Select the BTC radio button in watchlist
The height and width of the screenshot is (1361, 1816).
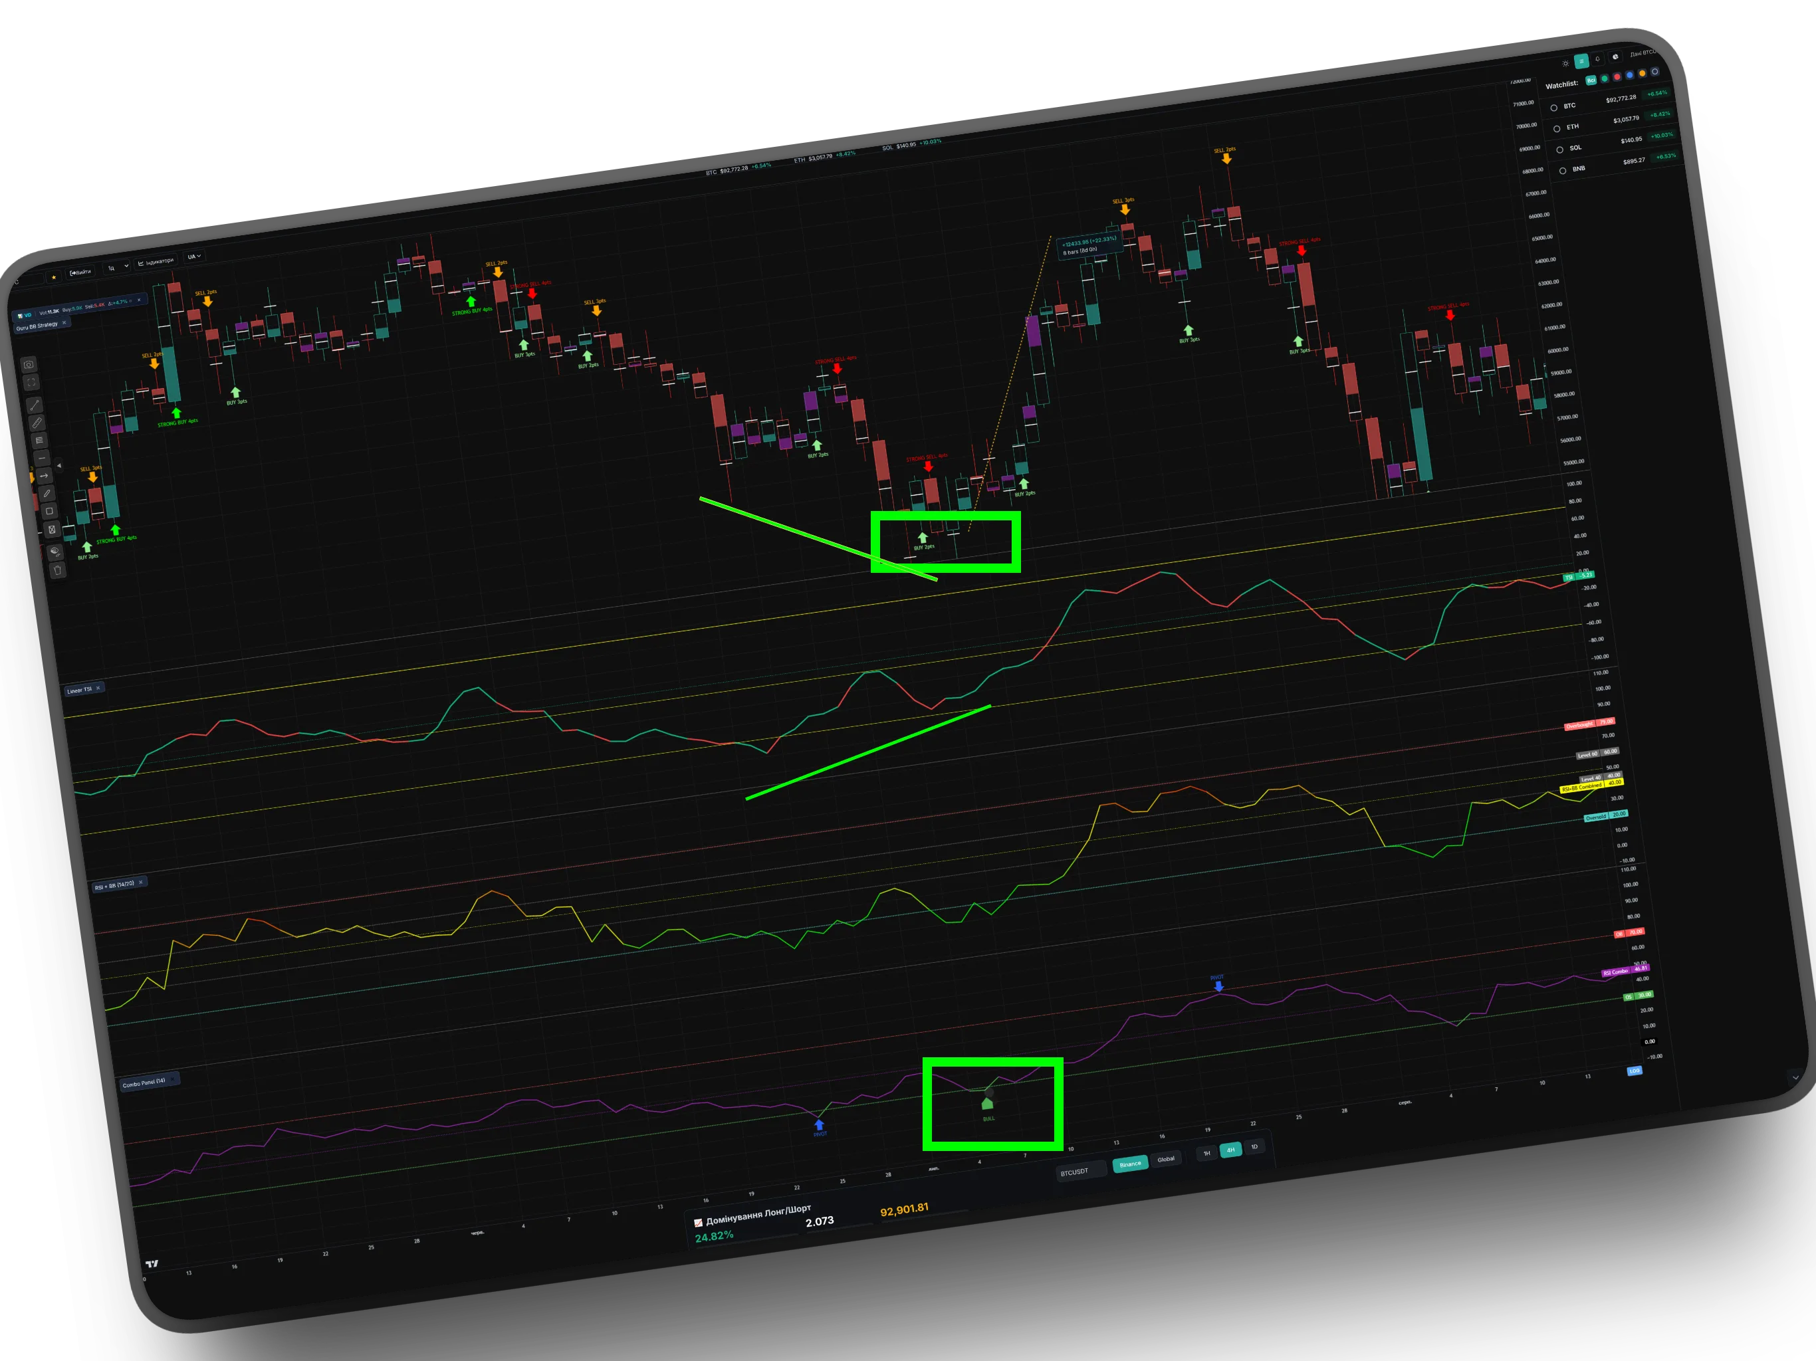pos(1553,108)
